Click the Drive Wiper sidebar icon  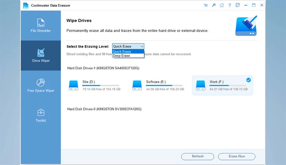click(x=41, y=53)
